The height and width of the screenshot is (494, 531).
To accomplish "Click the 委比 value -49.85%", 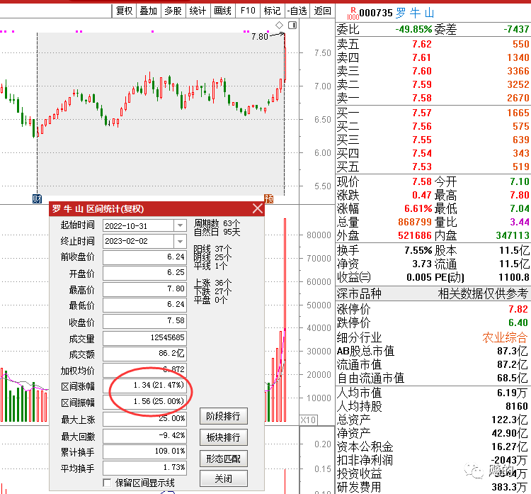I will [414, 29].
